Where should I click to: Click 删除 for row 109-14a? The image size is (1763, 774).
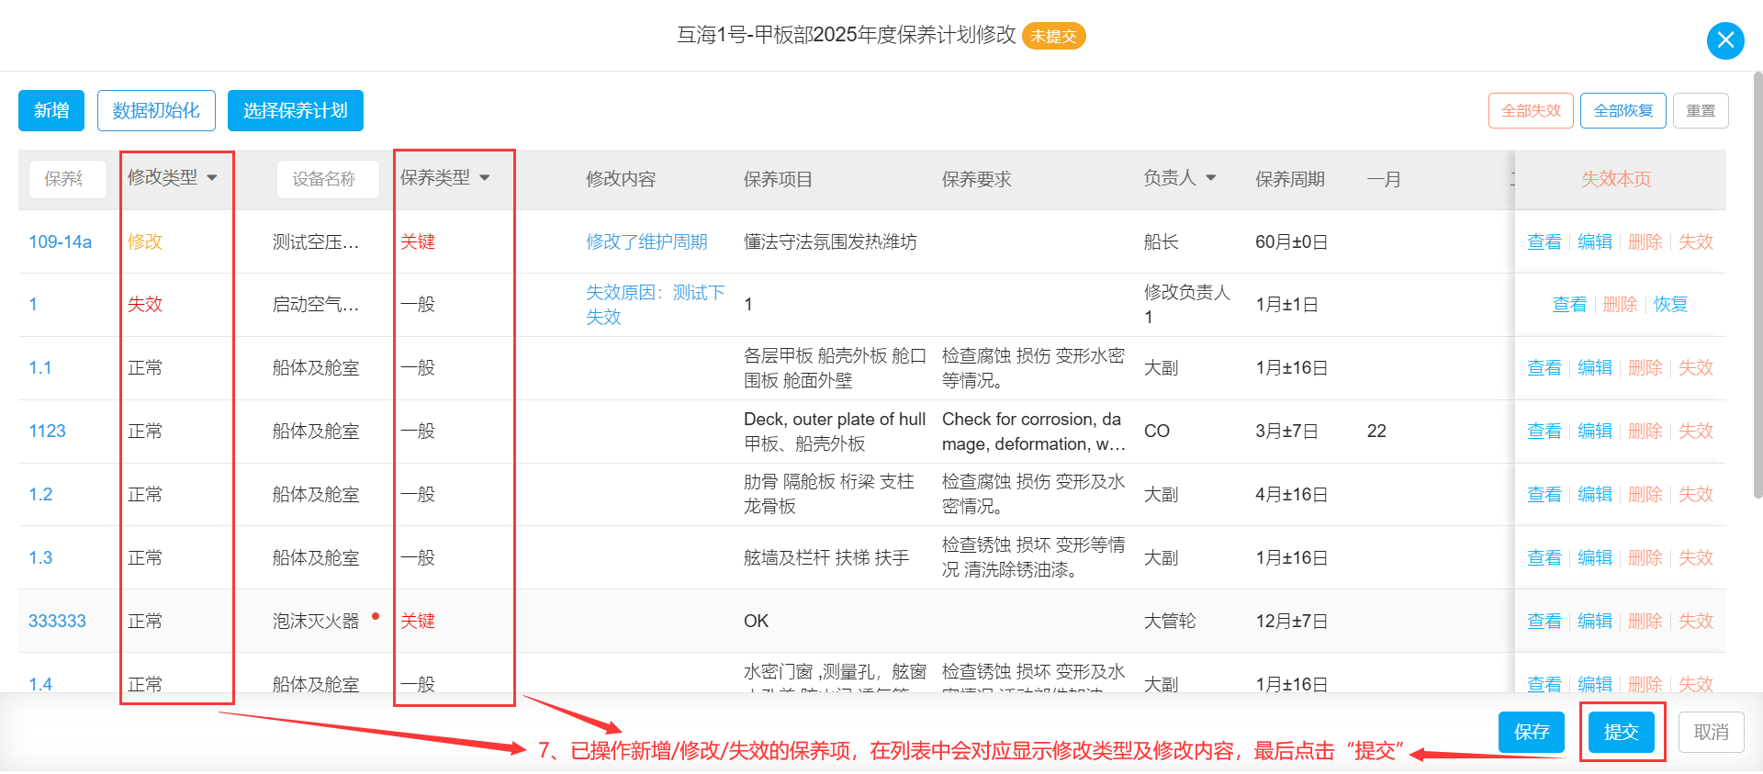pos(1645,241)
